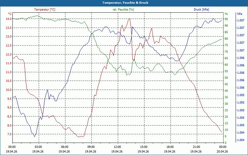Click the '11,0' temperature axis value
This screenshot has width=248, height=155.
coord(9,72)
